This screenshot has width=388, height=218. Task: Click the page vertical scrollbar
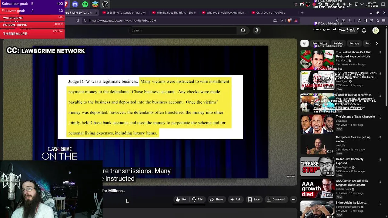pyautogui.click(x=386, y=67)
